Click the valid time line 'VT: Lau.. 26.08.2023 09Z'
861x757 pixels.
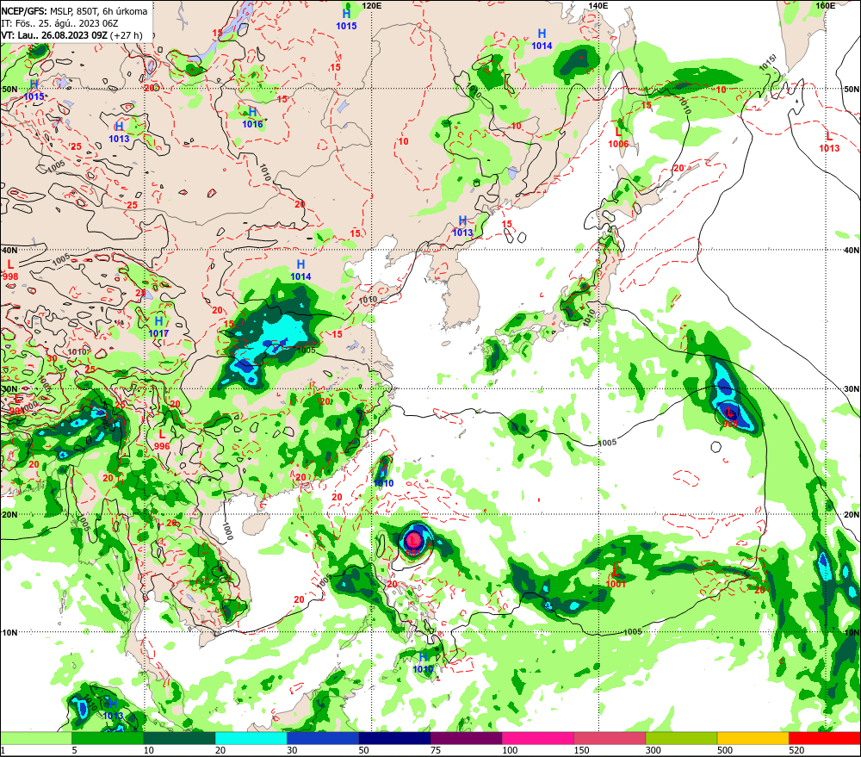point(53,35)
